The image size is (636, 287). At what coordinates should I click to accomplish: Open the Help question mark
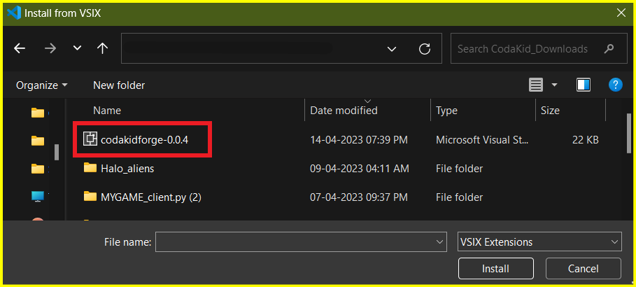point(615,85)
